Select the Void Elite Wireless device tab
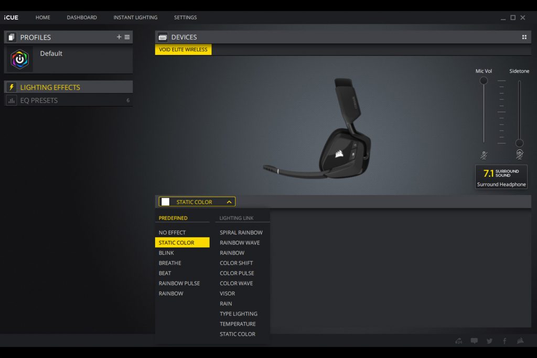537x358 pixels. coord(183,50)
